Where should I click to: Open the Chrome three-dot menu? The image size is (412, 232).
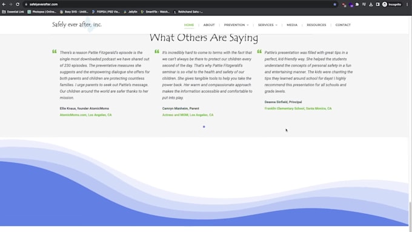pyautogui.click(x=407, y=4)
